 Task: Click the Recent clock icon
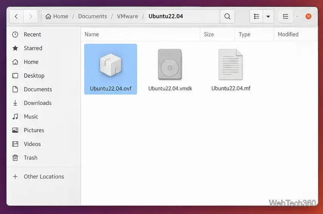pyautogui.click(x=15, y=35)
